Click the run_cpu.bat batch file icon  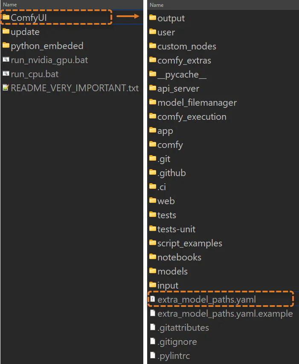(x=6, y=74)
